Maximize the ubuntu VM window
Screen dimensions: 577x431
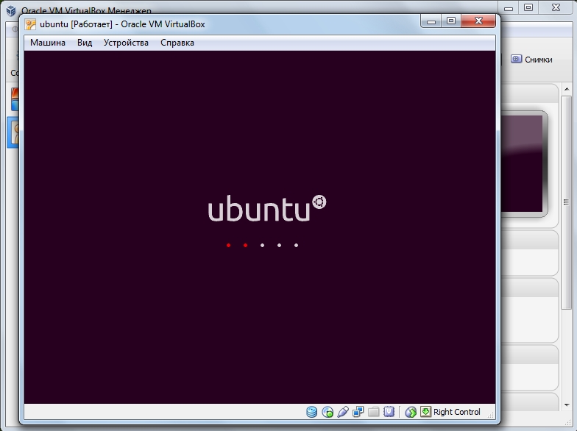(451, 21)
